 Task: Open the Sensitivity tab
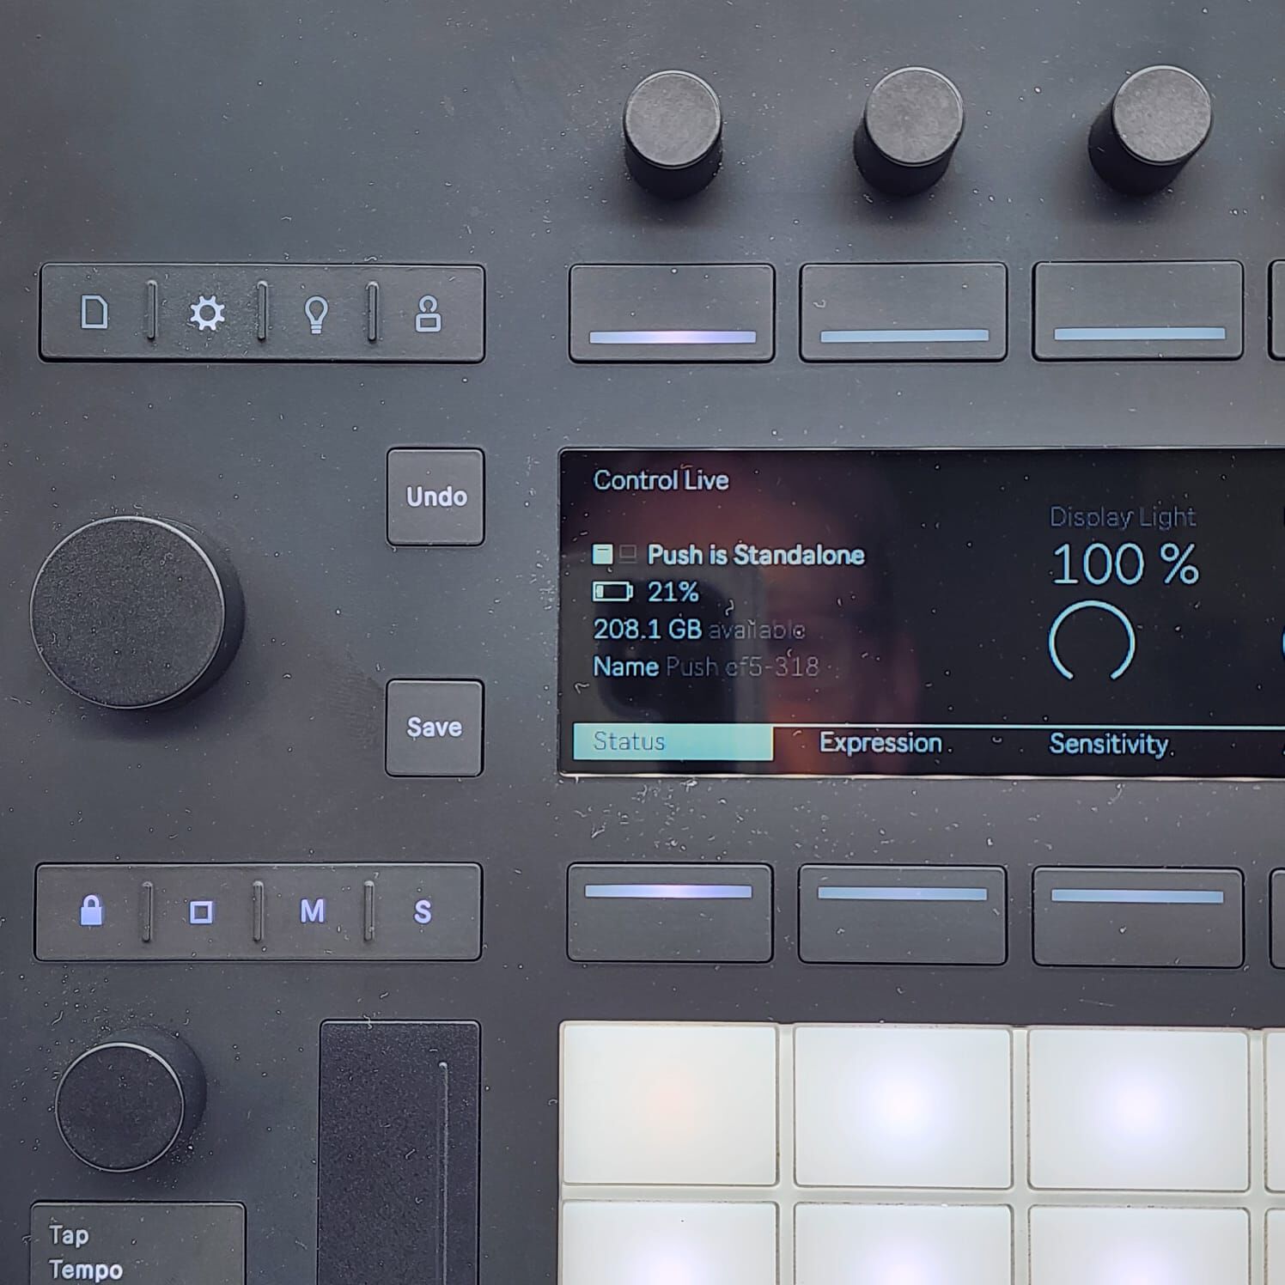click(1108, 744)
